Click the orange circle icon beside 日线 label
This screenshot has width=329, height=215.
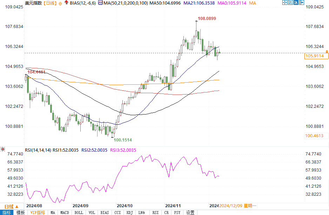pos(60,3)
